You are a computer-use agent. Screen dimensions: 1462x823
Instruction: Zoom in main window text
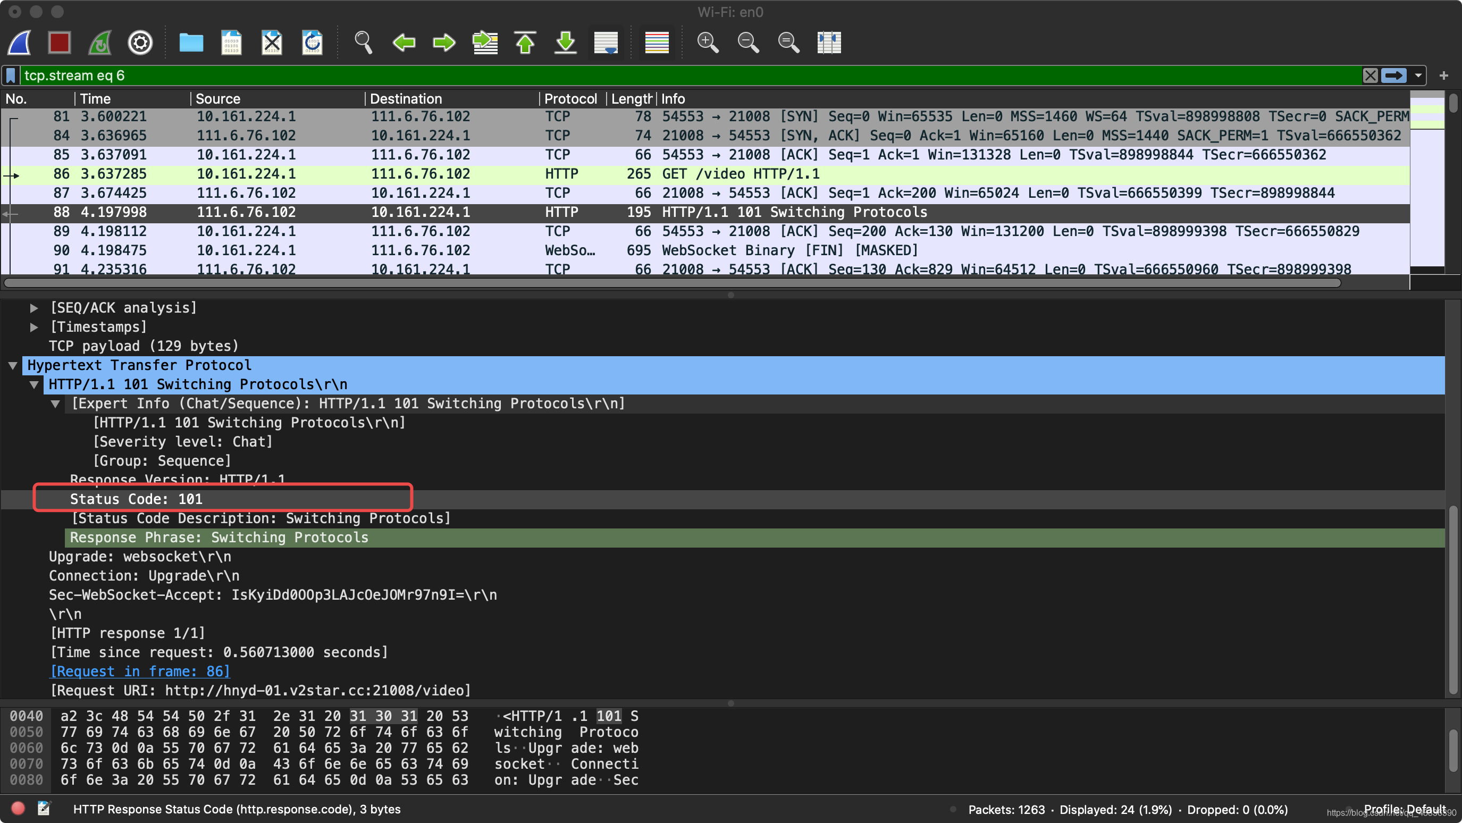(x=708, y=43)
